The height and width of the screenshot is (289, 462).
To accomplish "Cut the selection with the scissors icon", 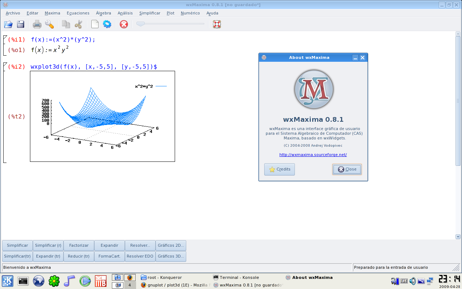I will [78, 24].
